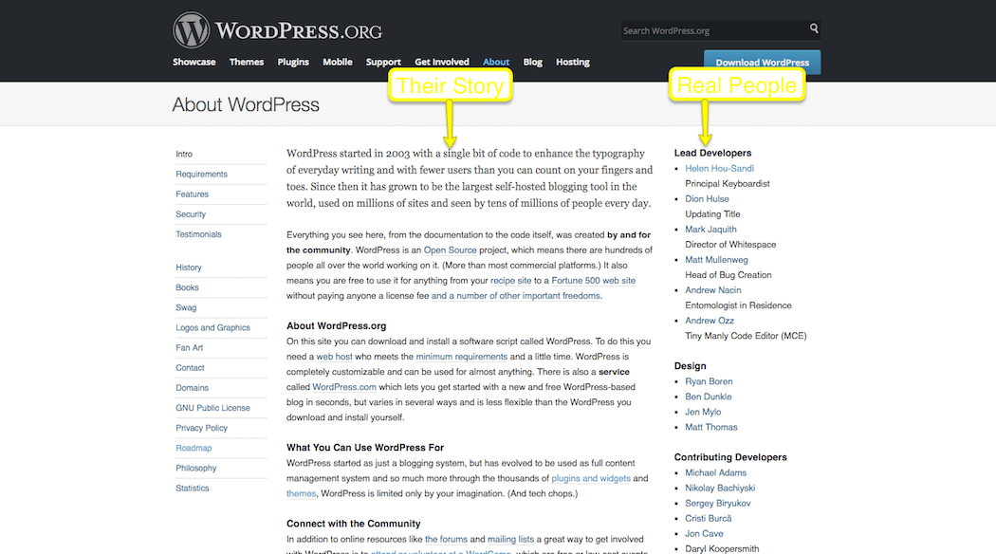Open Helen Hou-Sandí's profile link
This screenshot has height=554, width=996.
720,169
